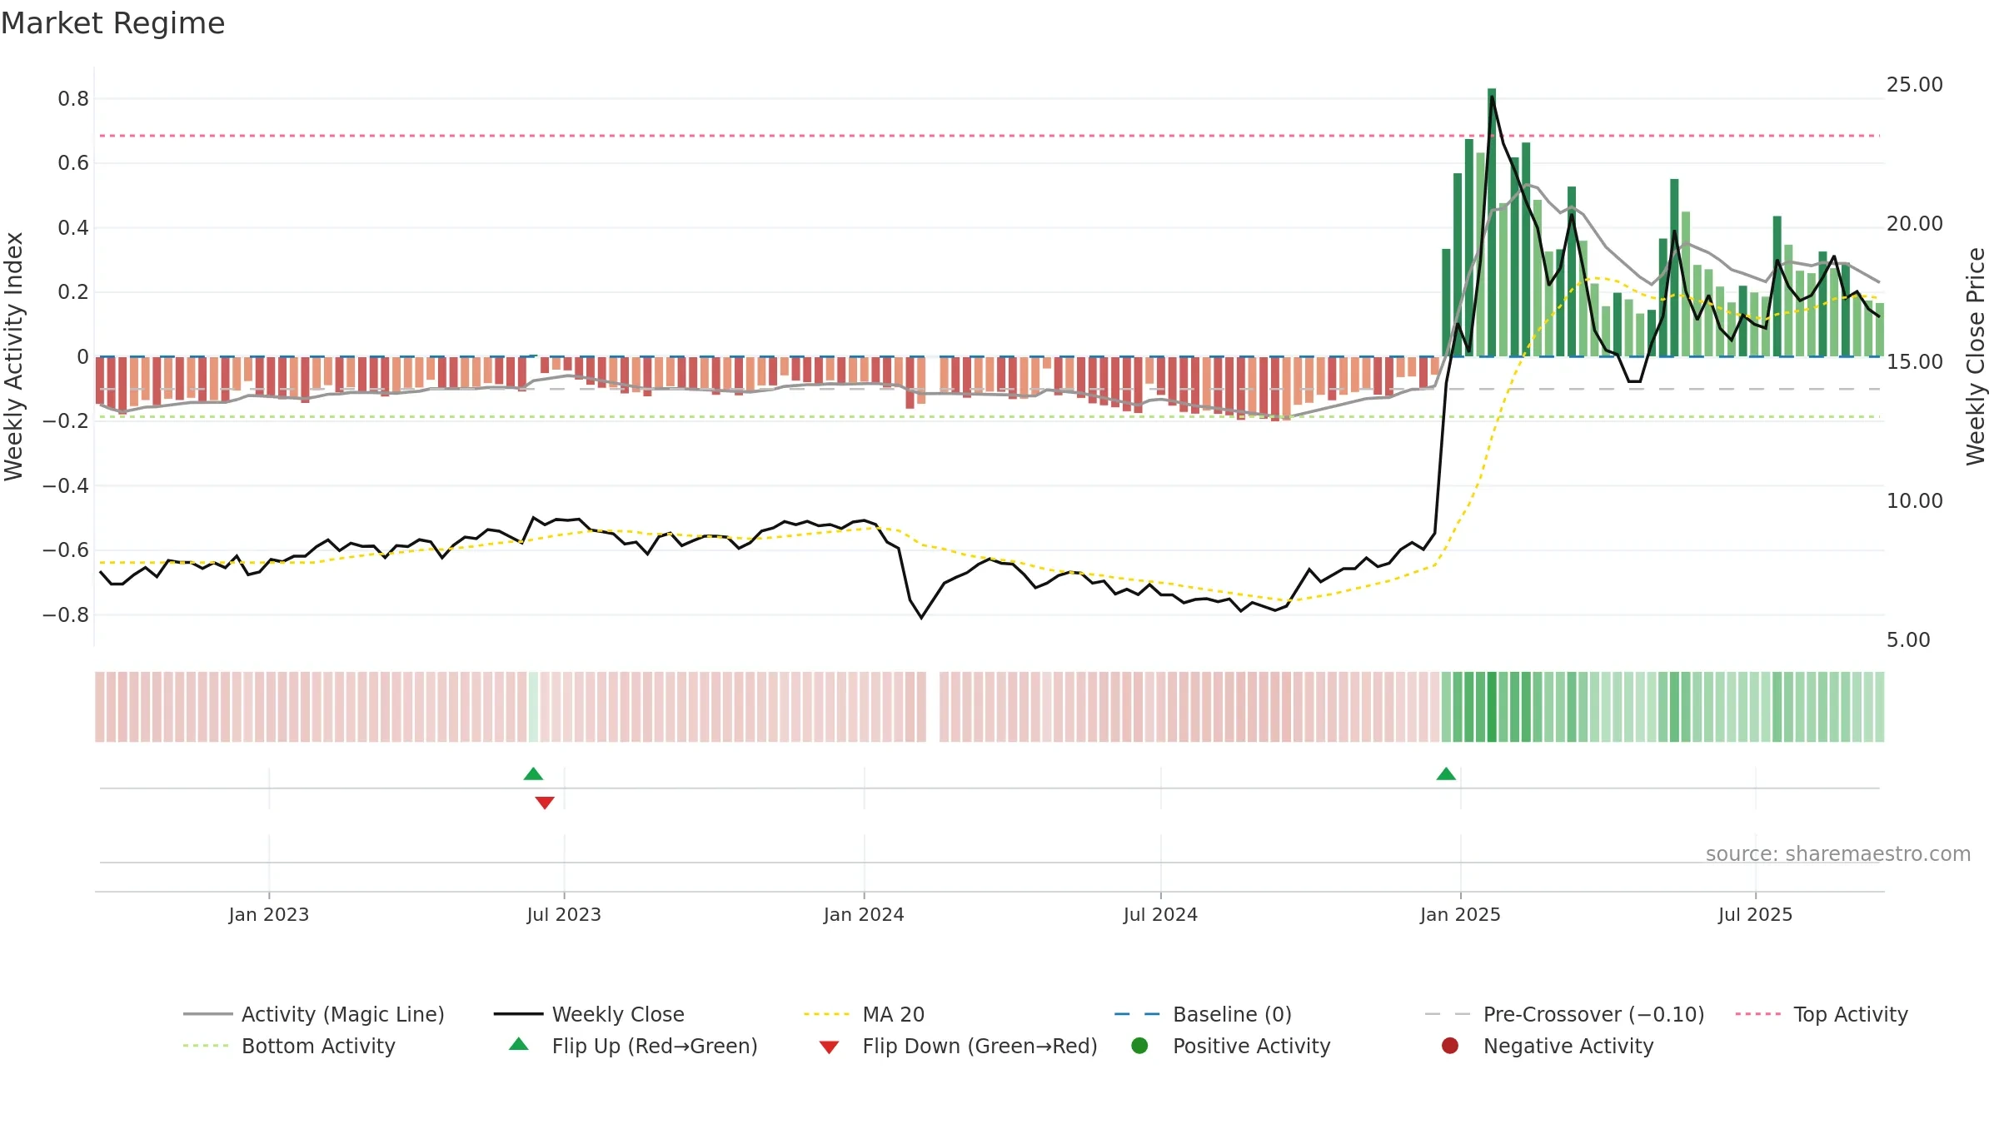Click the white gap in the regime strip

[933, 707]
